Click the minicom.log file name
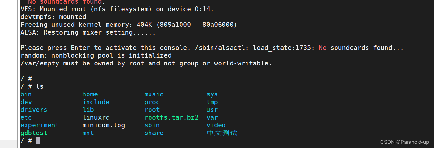 pyautogui.click(x=104, y=125)
